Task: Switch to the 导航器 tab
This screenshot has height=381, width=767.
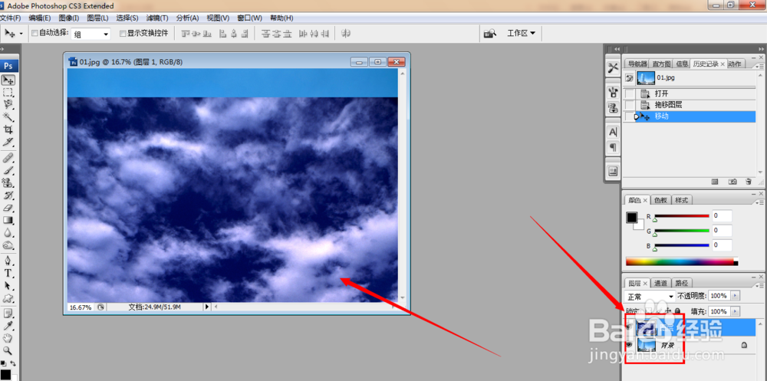Action: coord(637,64)
